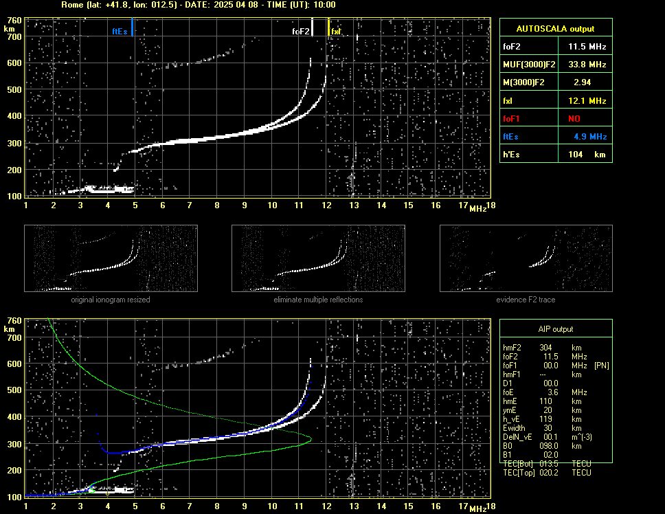Screen dimensions: 665x514
Task: Open the 'eliminate multiple reflections' thumbnail
Action: (318, 258)
